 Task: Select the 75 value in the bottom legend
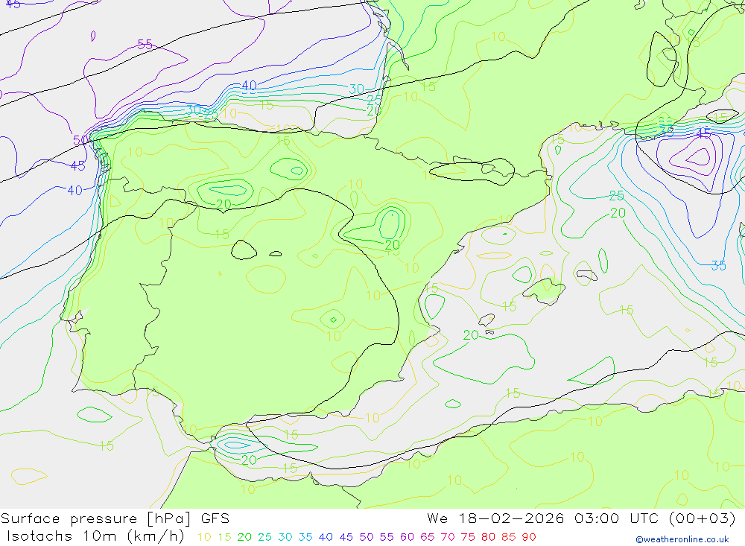[x=468, y=537]
